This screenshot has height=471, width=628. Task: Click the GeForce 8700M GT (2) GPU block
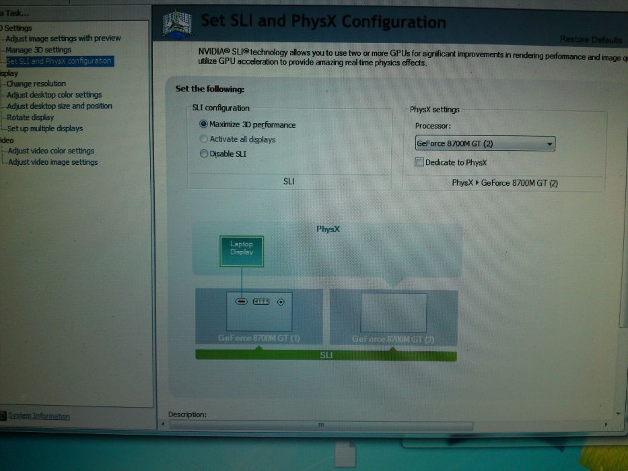point(394,317)
